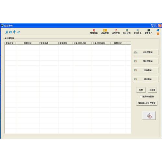The image size is (162, 162).
Task: Open the 地图控制 map control icon
Action: (x=116, y=32)
